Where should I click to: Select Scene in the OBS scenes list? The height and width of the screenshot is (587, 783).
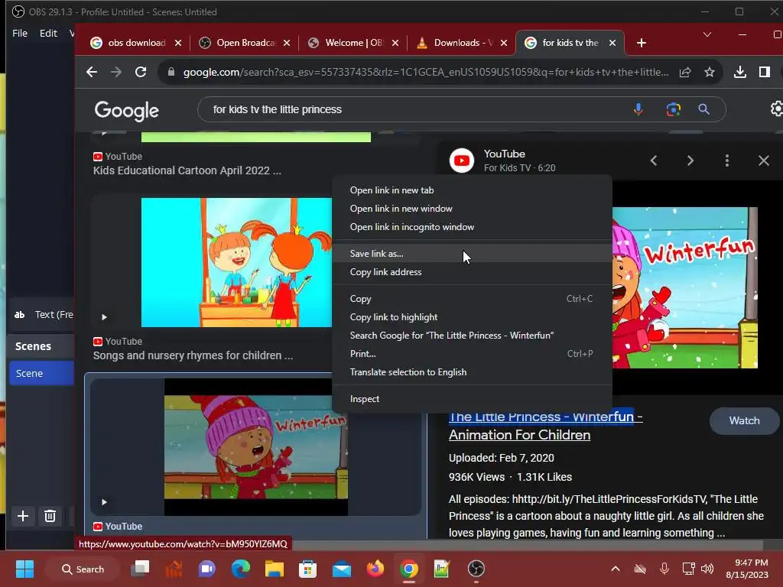click(x=41, y=373)
